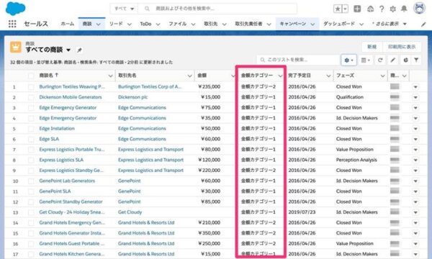Click the このリストを検索 search field
This screenshot has width=432, height=259.
298,60
